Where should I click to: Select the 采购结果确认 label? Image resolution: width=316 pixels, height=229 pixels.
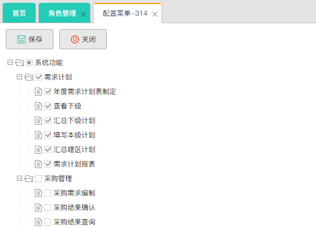[x=74, y=208]
